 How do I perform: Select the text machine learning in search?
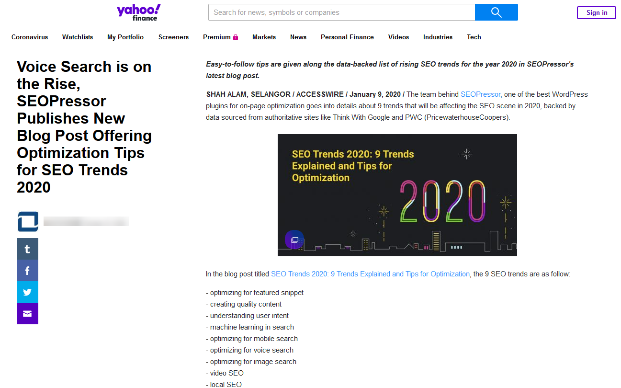point(252,327)
